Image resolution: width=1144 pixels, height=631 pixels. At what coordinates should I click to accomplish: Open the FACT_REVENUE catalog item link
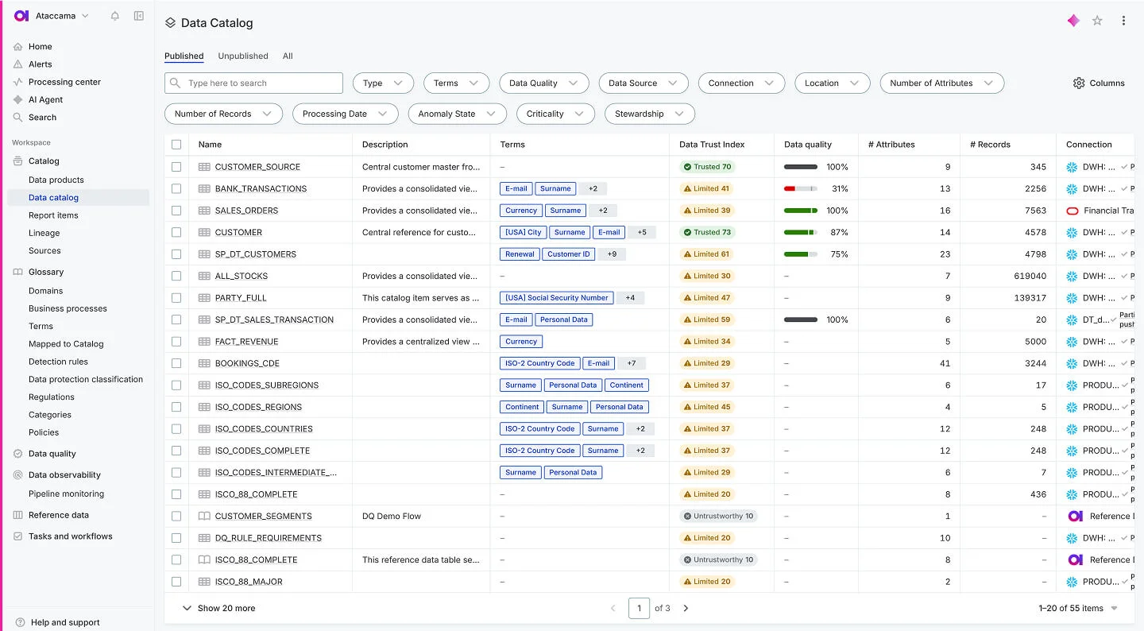coord(246,342)
